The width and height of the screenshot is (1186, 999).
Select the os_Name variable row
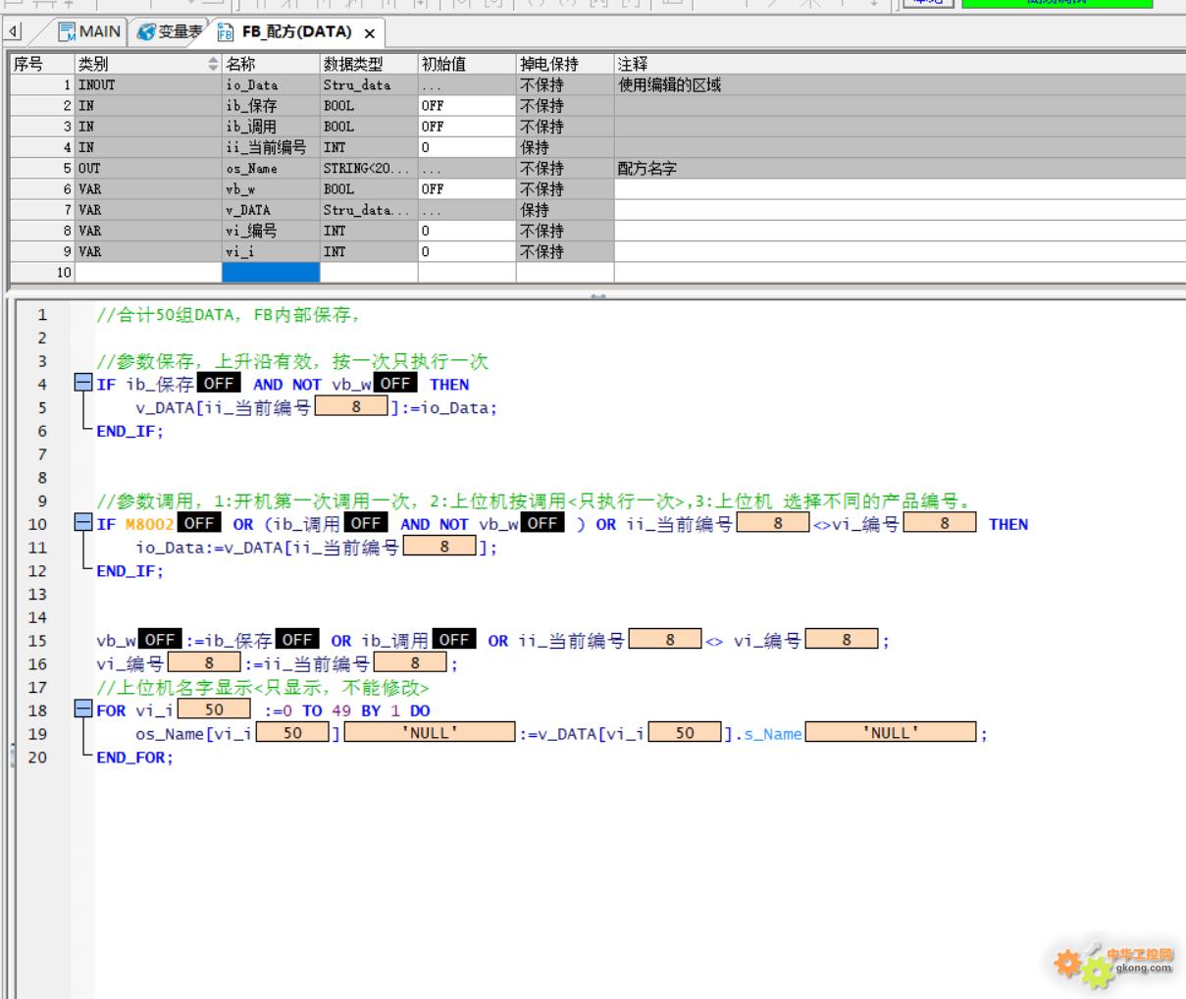[x=251, y=168]
